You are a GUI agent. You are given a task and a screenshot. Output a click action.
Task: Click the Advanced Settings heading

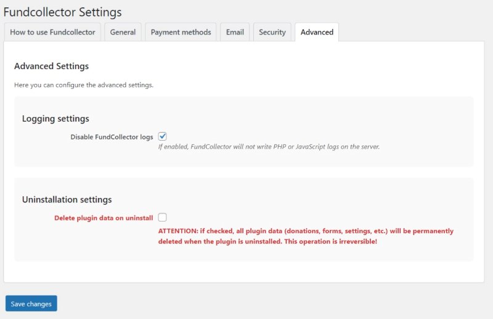coord(52,66)
